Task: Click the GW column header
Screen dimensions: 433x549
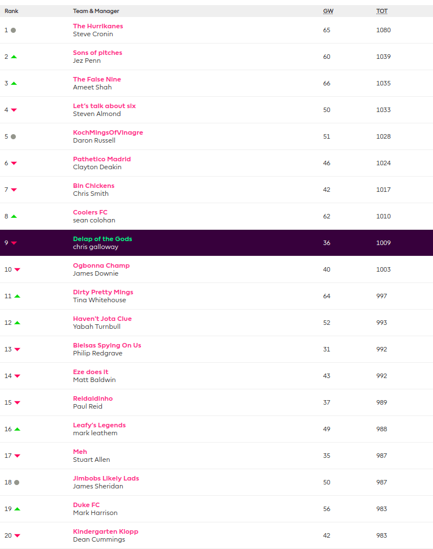Action: 328,11
